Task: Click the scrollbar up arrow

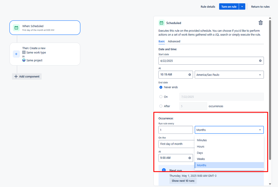Action: click(x=270, y=18)
